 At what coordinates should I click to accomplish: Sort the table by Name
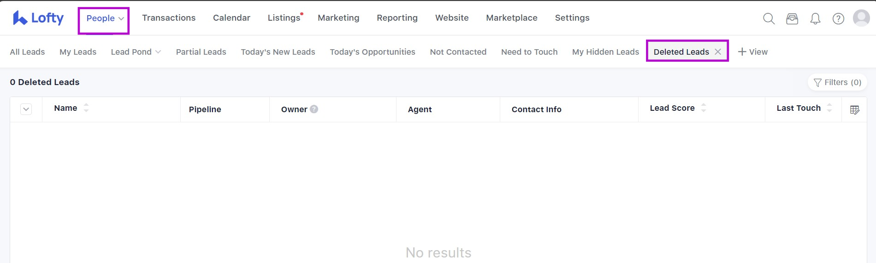pyautogui.click(x=86, y=108)
